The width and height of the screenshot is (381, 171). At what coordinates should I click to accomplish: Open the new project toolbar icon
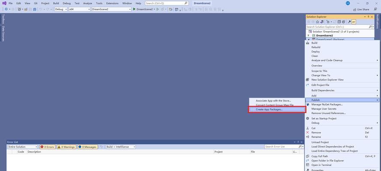point(19,9)
